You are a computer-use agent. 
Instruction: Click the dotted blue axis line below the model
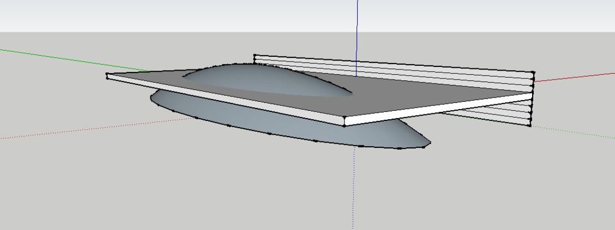353,187
